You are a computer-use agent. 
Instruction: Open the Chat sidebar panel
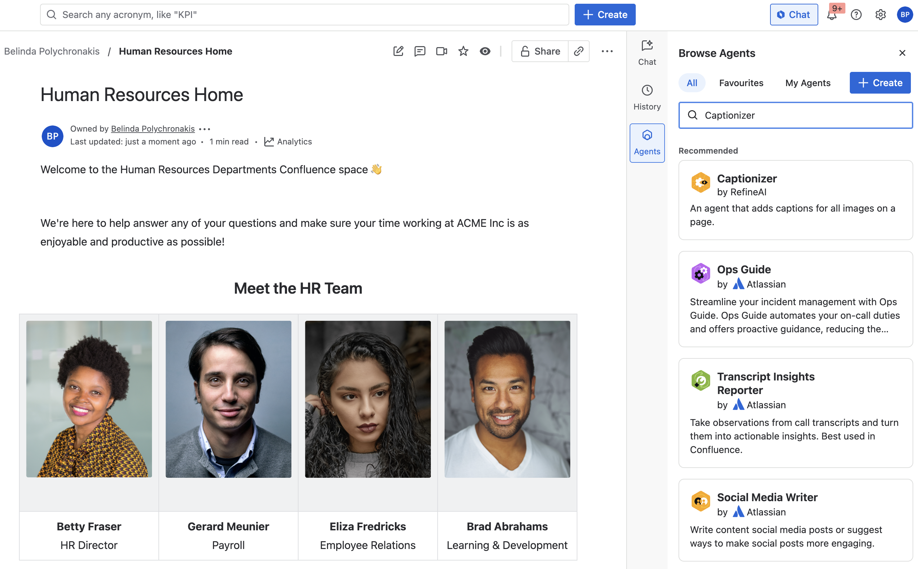(647, 53)
